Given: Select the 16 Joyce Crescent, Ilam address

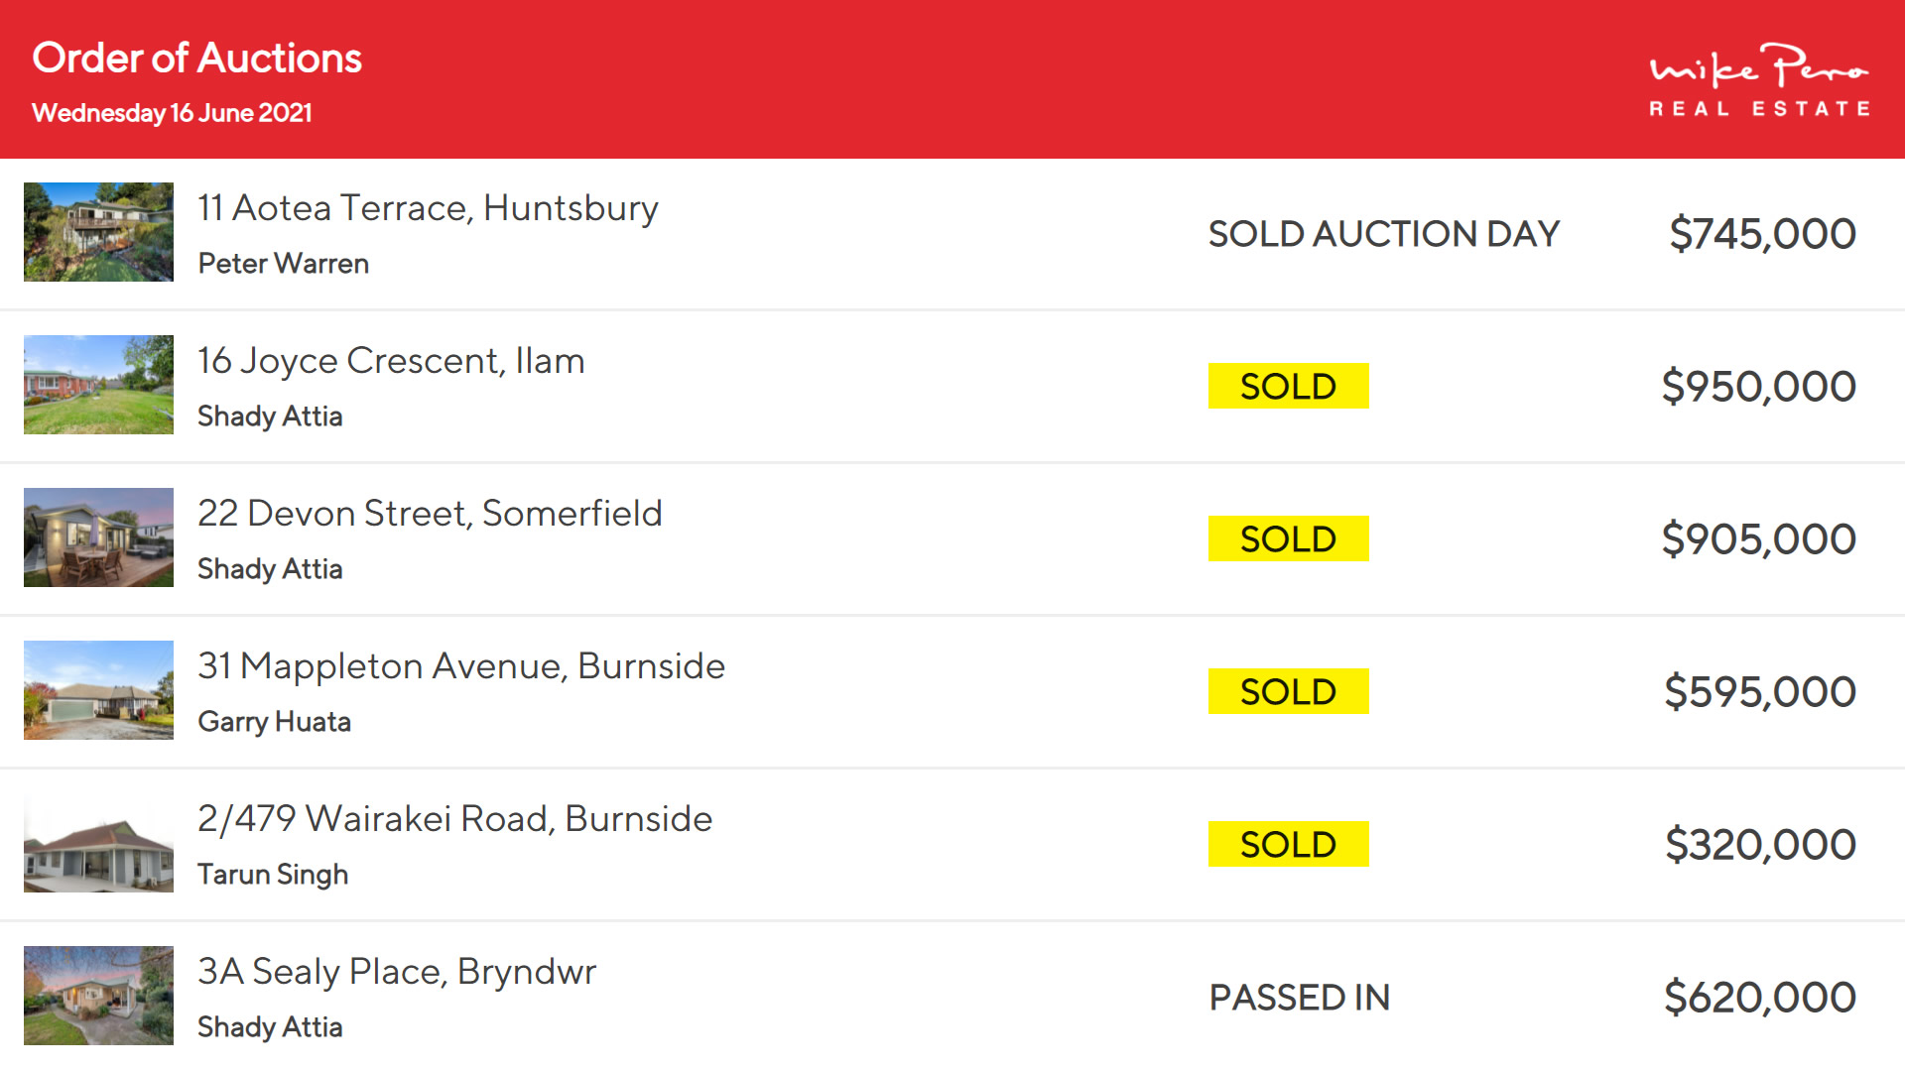Looking at the screenshot, I should 391,361.
